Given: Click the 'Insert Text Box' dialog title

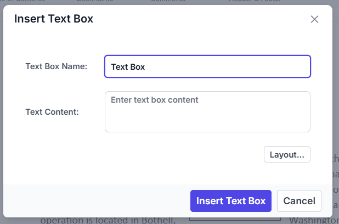Looking at the screenshot, I should pyautogui.click(x=54, y=19).
